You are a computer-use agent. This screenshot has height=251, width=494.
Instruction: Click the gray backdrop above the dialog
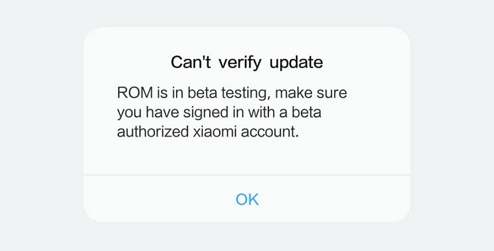(x=247, y=13)
